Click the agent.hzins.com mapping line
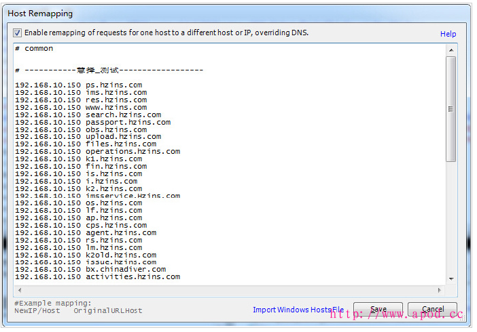The width and height of the screenshot is (477, 332). [85, 233]
